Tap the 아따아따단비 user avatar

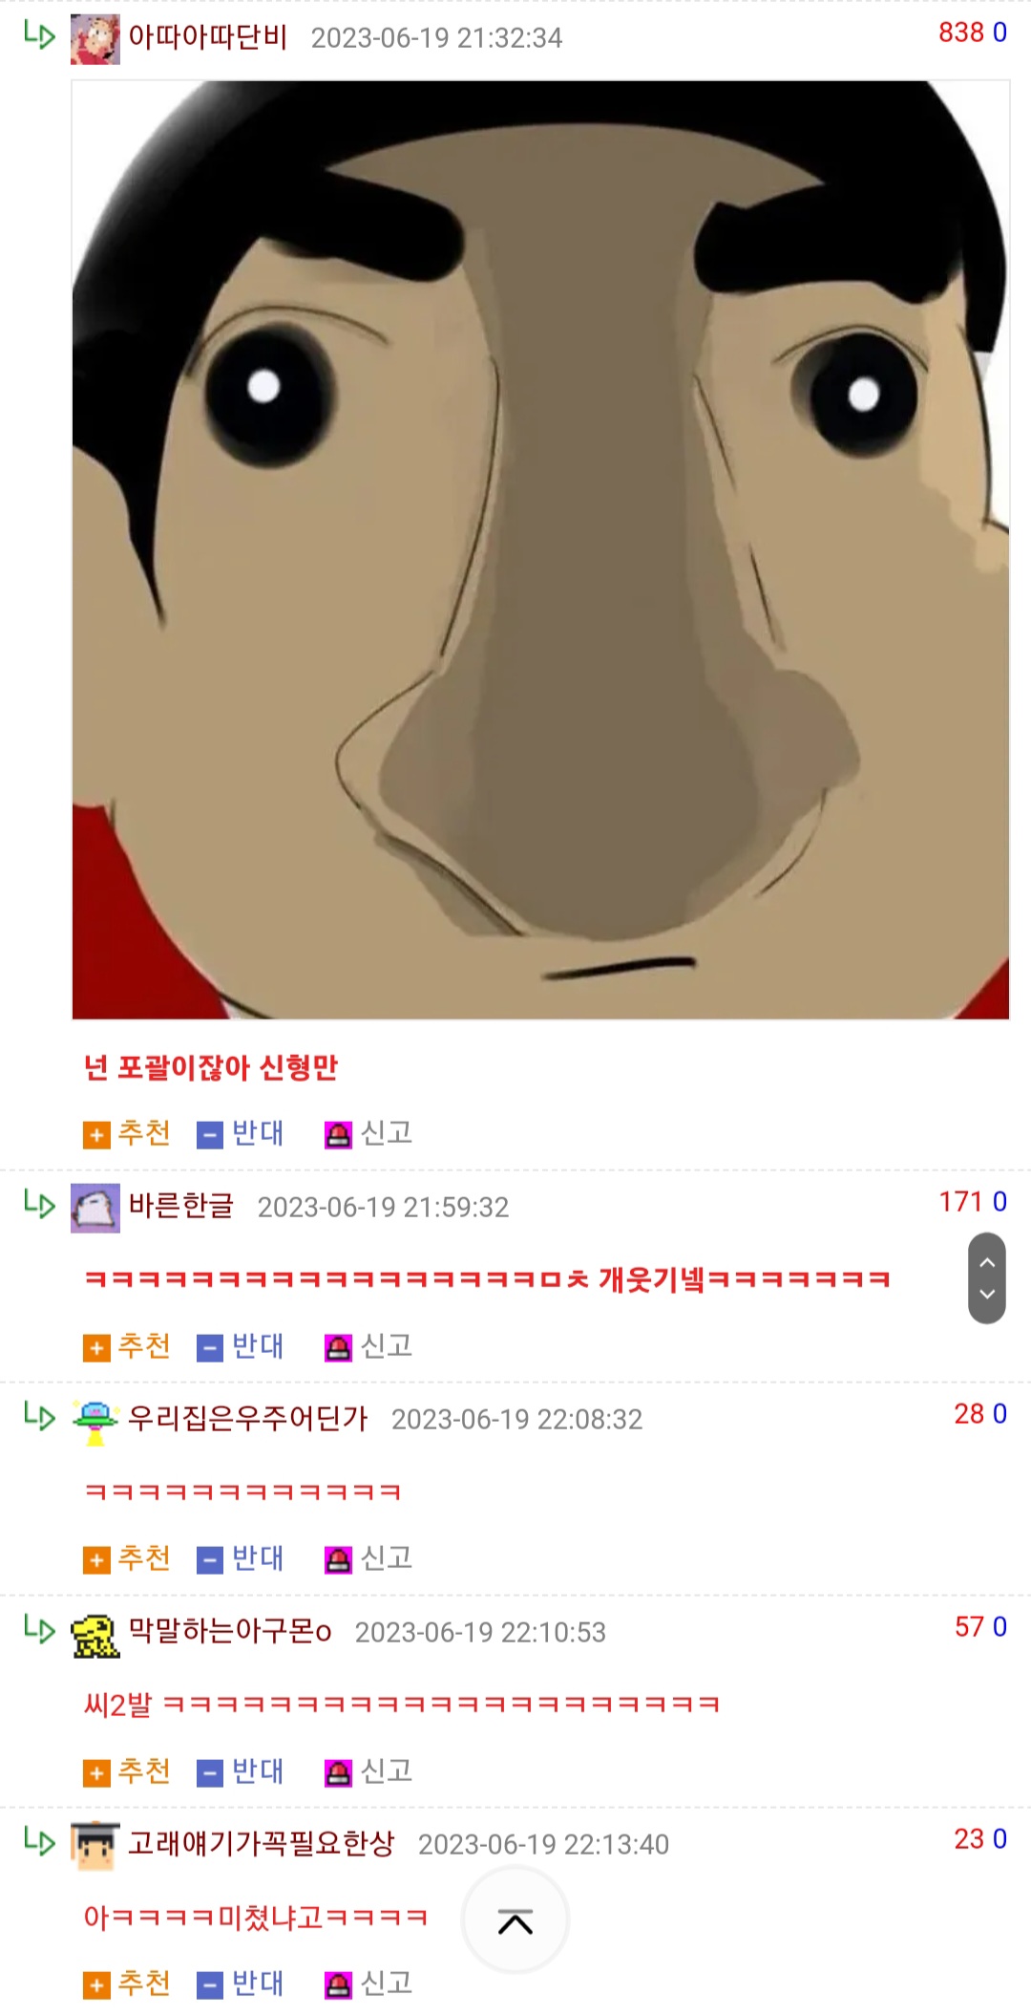95,39
